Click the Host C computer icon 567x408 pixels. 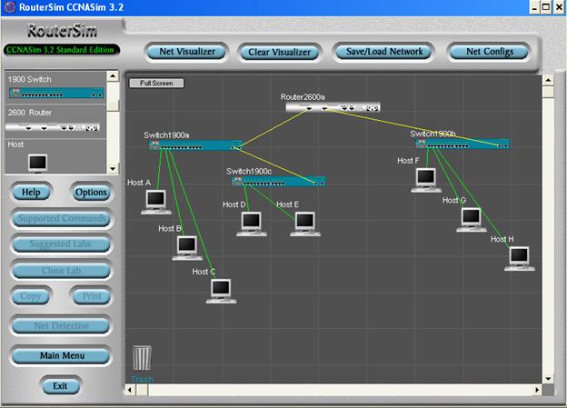[x=222, y=290]
